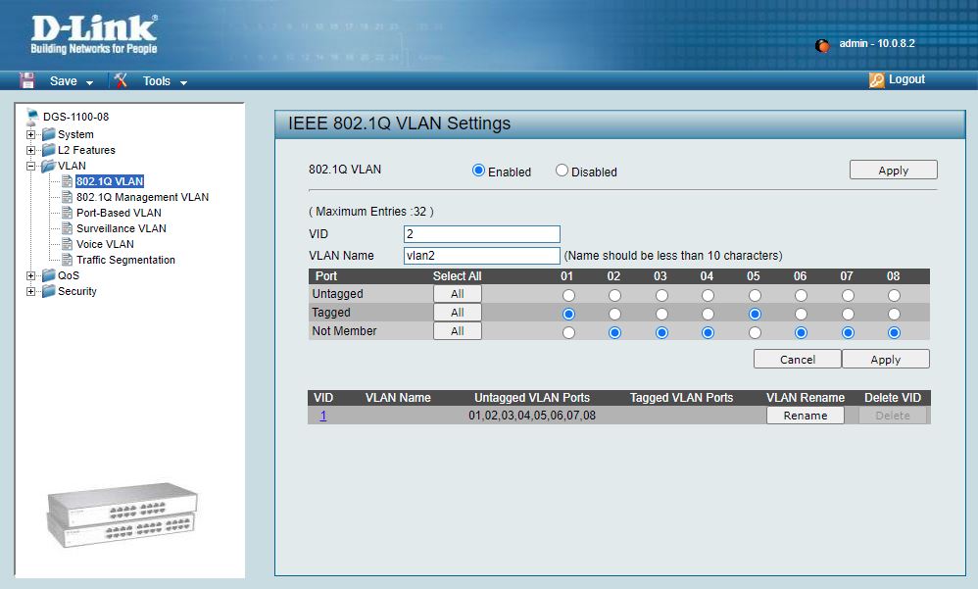Expand the L2 Features tree node

31,150
